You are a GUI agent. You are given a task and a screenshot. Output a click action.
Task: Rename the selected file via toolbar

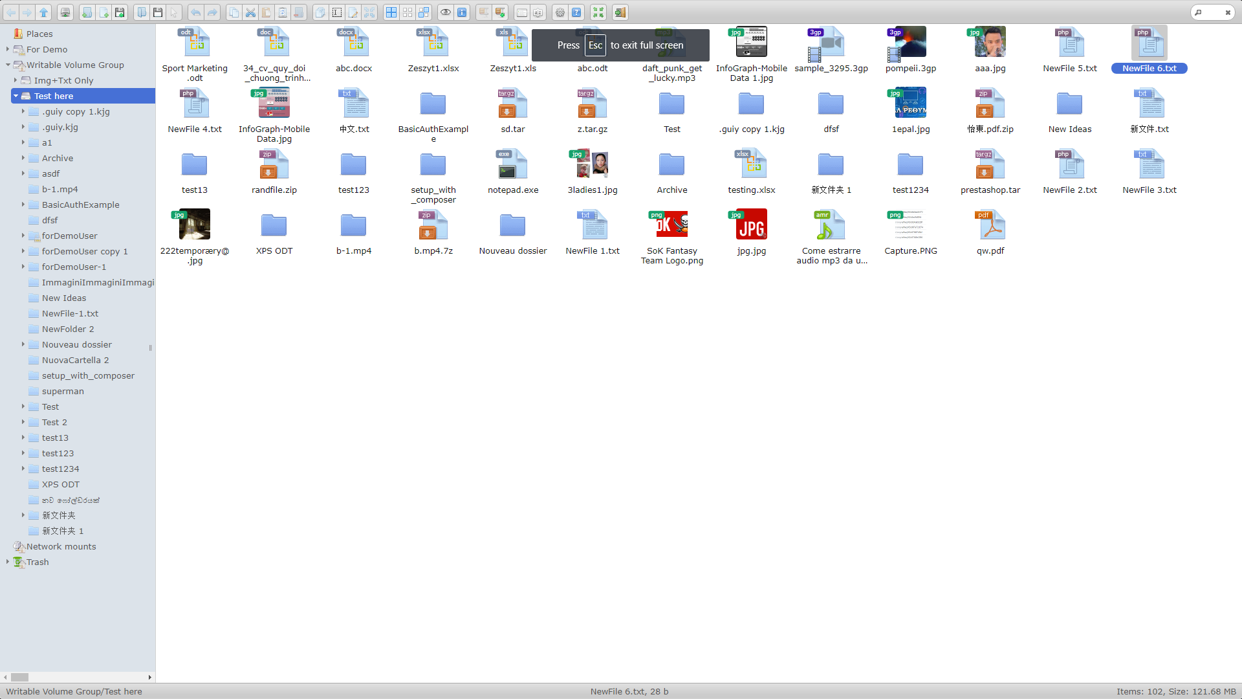pyautogui.click(x=337, y=12)
